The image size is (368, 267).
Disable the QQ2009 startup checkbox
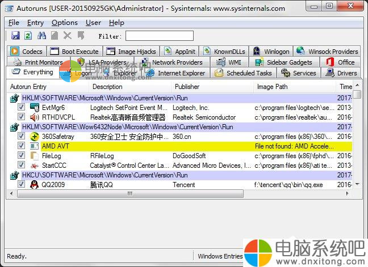coord(22,184)
